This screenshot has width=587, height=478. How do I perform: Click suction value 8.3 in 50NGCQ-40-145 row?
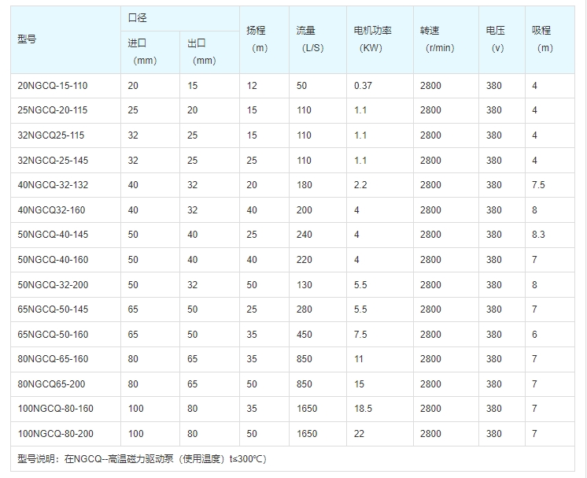(x=538, y=235)
